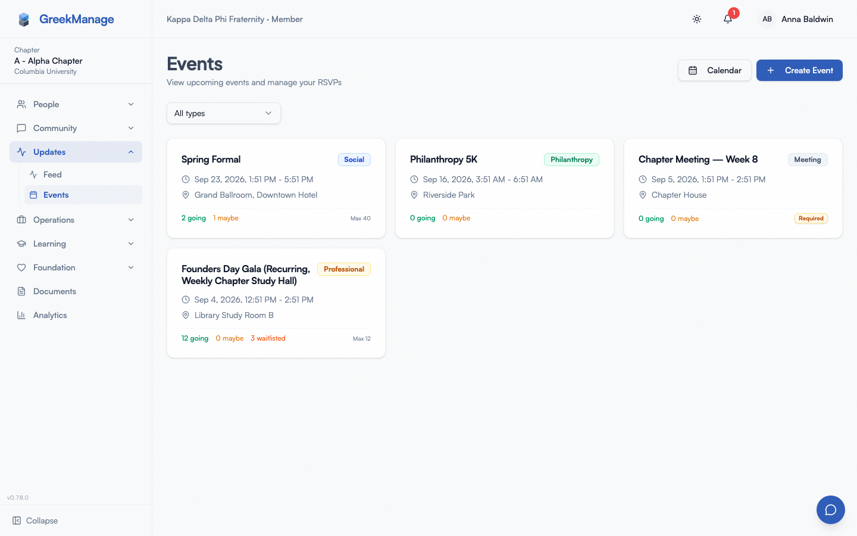Image resolution: width=857 pixels, height=536 pixels.
Task: Click the Professional tag badge
Action: pyautogui.click(x=344, y=269)
